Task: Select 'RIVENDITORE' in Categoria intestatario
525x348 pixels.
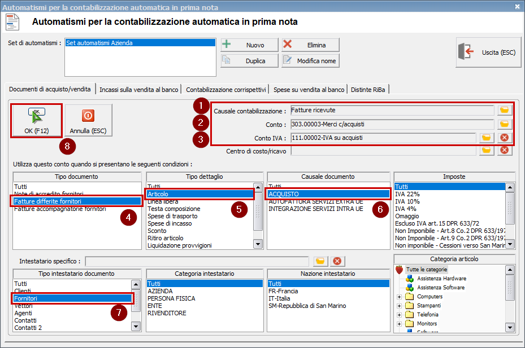Action: [205, 313]
